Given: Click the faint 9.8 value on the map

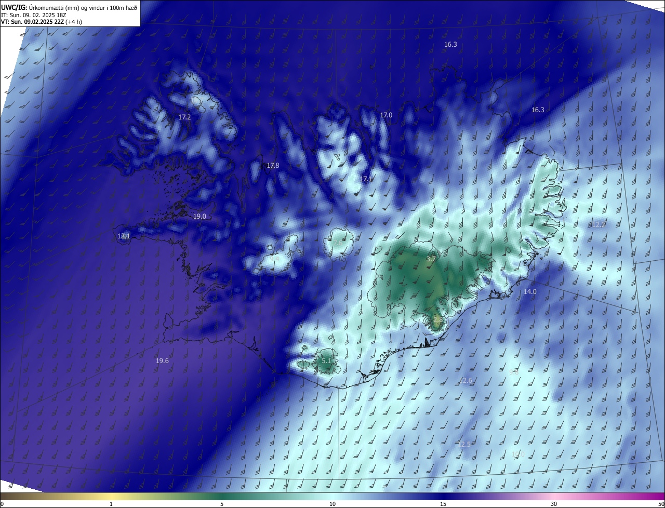Looking at the screenshot, I should click(514, 372).
